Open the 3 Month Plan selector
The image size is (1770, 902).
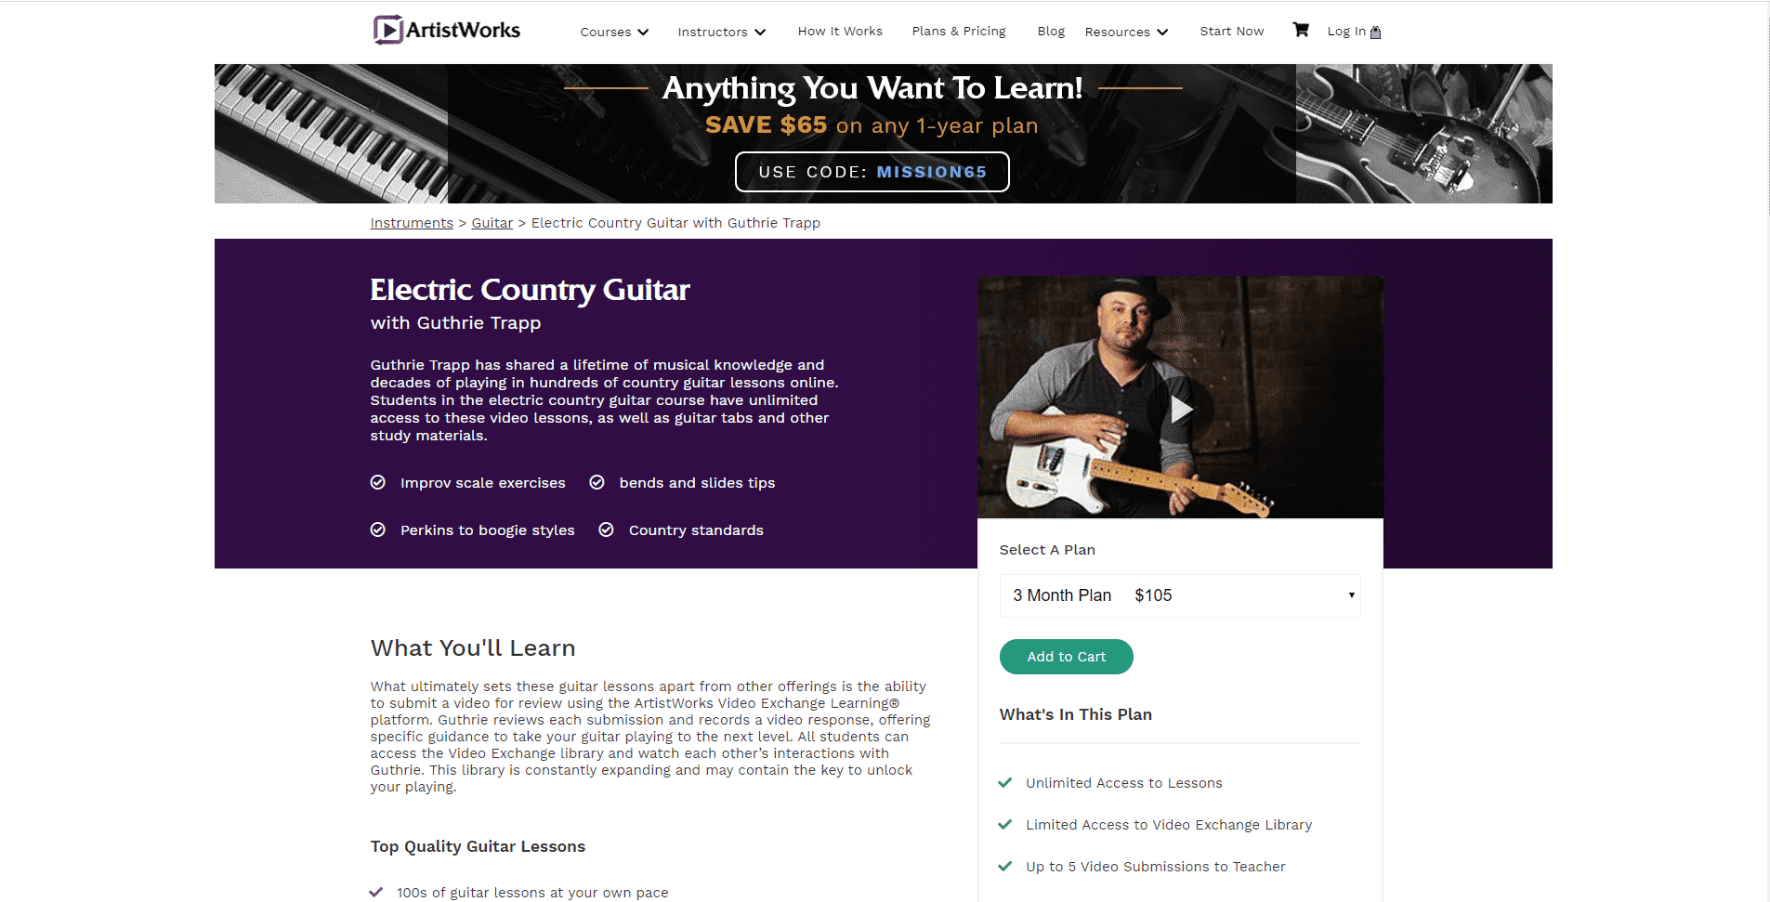pos(1180,595)
